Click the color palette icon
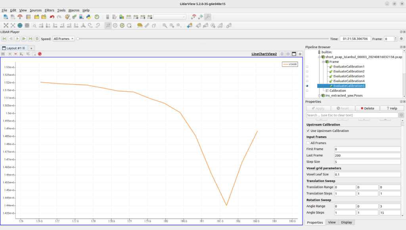 tap(67, 17)
